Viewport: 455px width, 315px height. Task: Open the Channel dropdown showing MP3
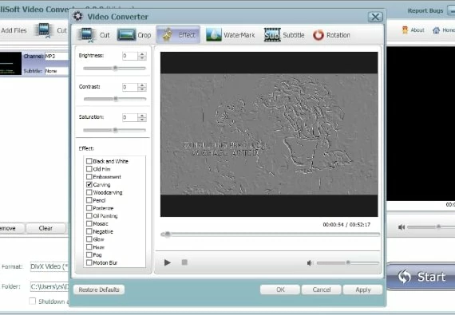(x=57, y=56)
